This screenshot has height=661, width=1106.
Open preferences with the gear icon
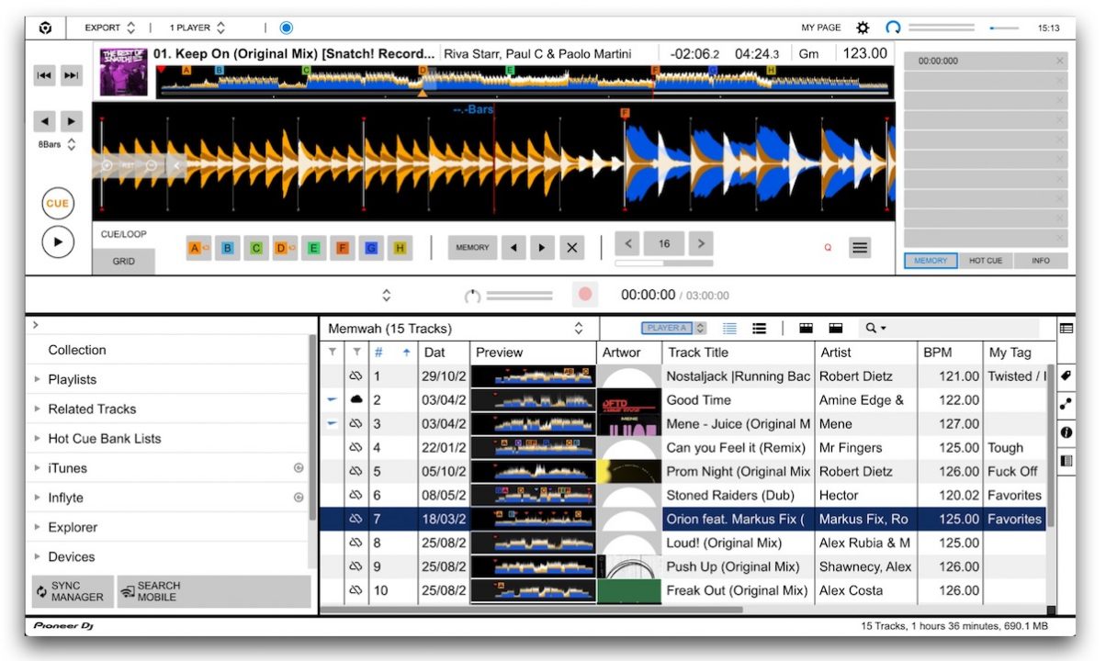click(863, 28)
